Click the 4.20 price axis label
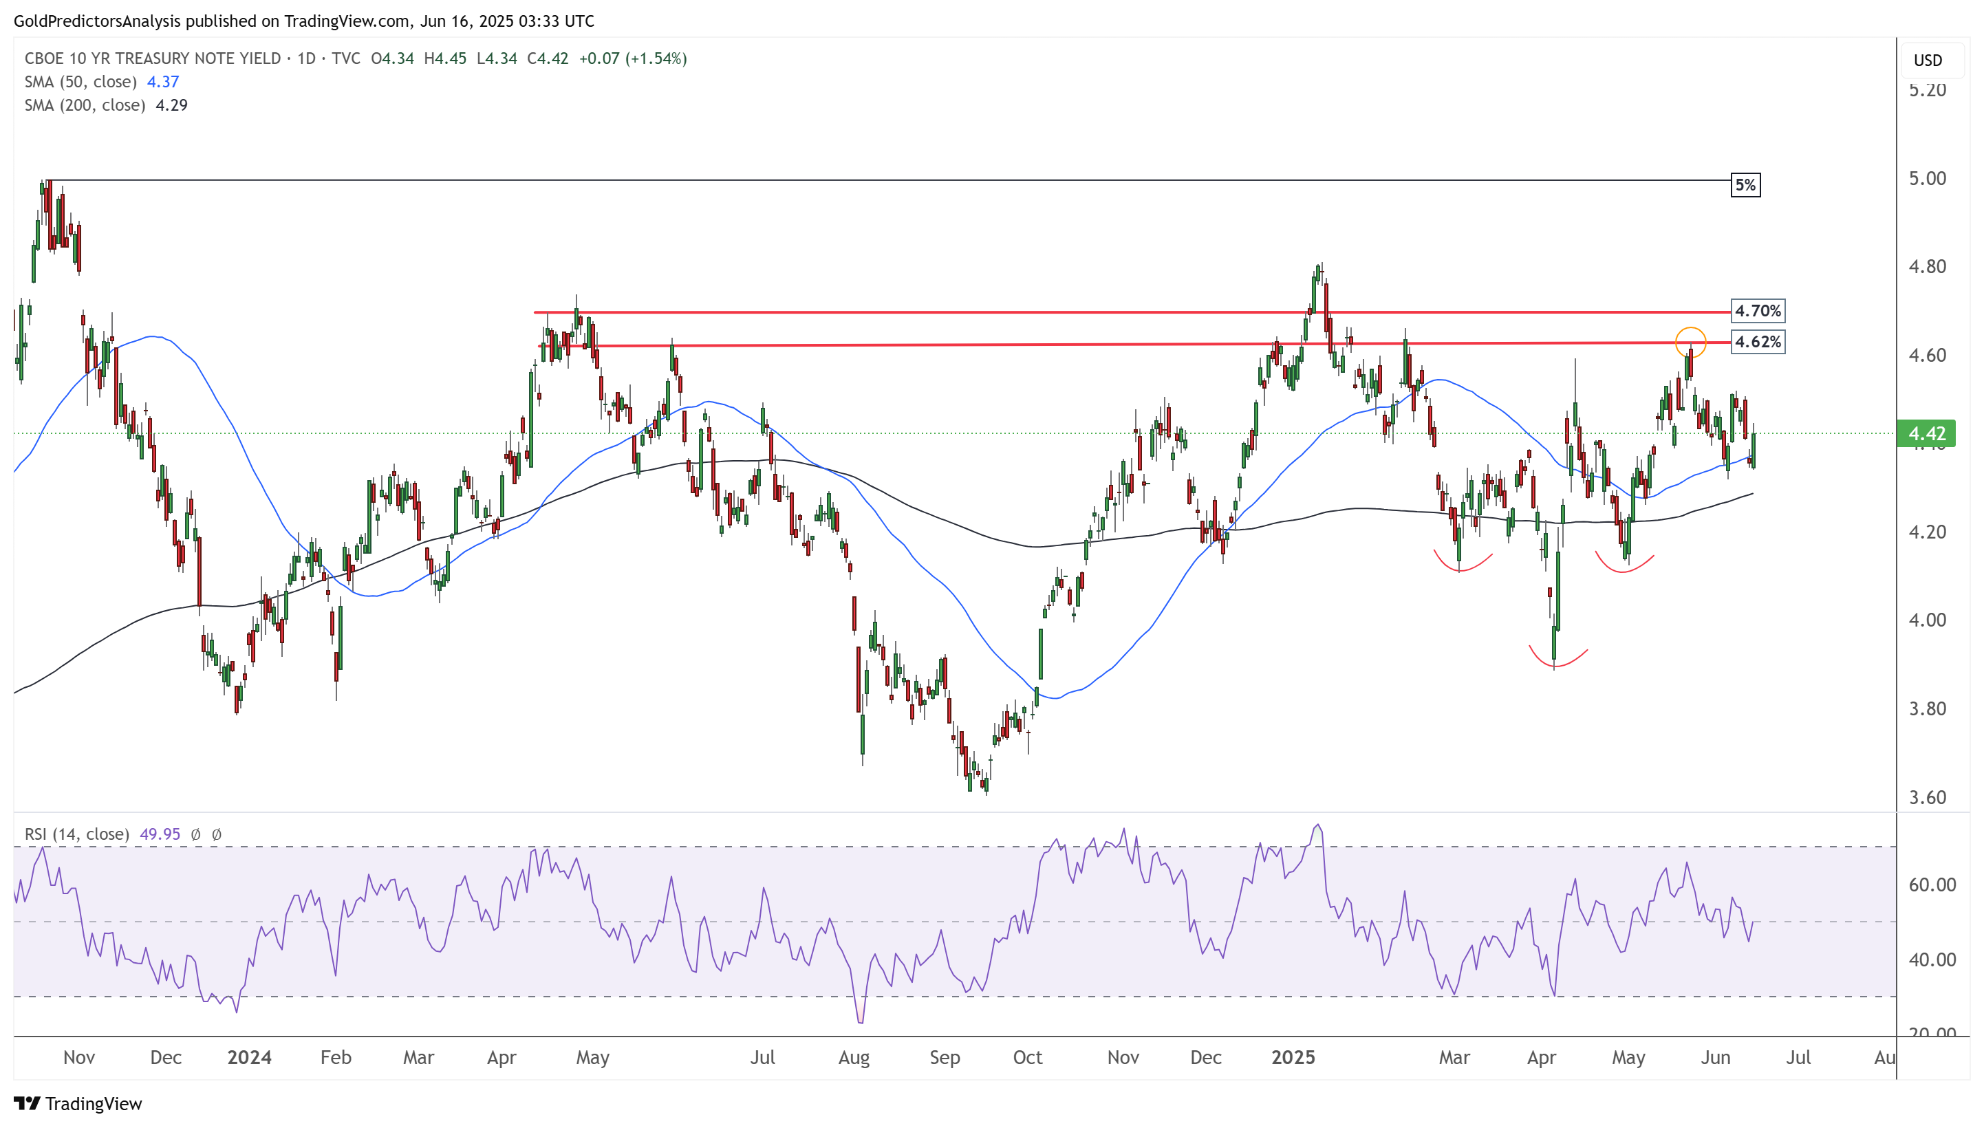 point(1928,532)
